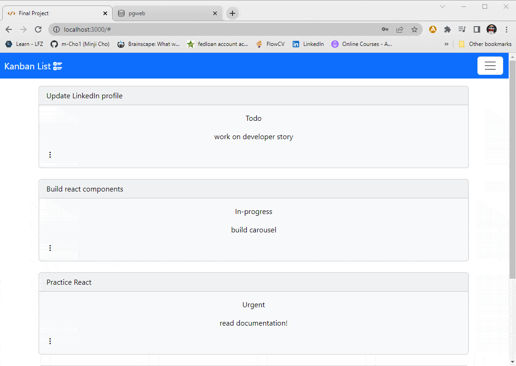Viewport: 516px width, 366px height.
Task: Close the pgweb tab
Action: pos(215,13)
